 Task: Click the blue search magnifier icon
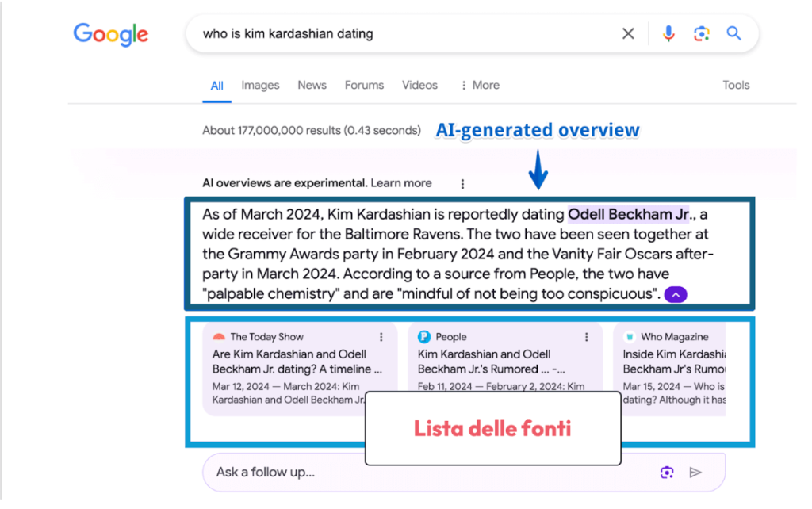coord(733,33)
